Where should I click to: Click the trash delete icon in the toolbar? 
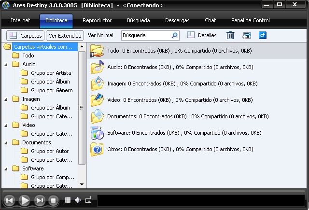[x=230, y=35]
